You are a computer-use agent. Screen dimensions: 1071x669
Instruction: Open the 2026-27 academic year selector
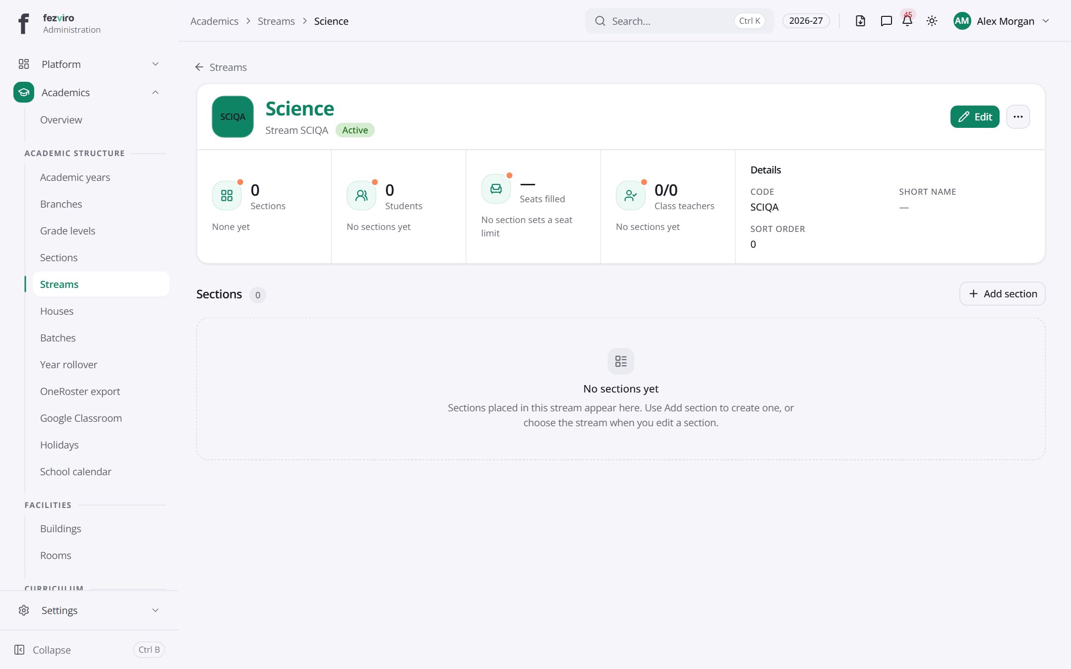point(806,21)
